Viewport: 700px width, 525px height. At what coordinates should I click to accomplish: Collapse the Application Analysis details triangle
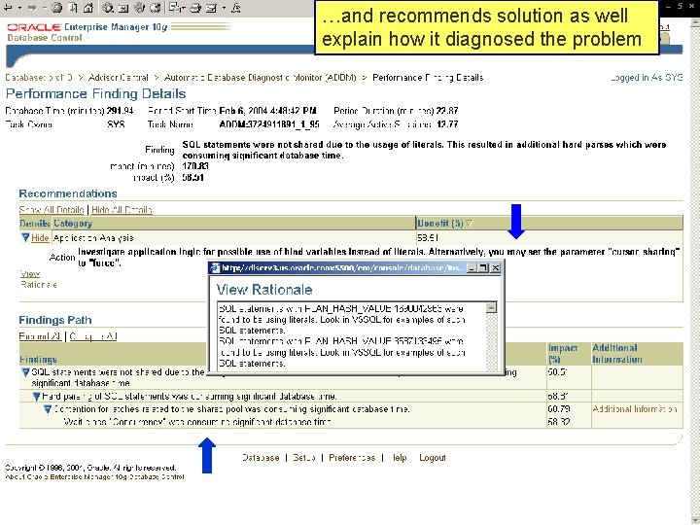[25, 237]
